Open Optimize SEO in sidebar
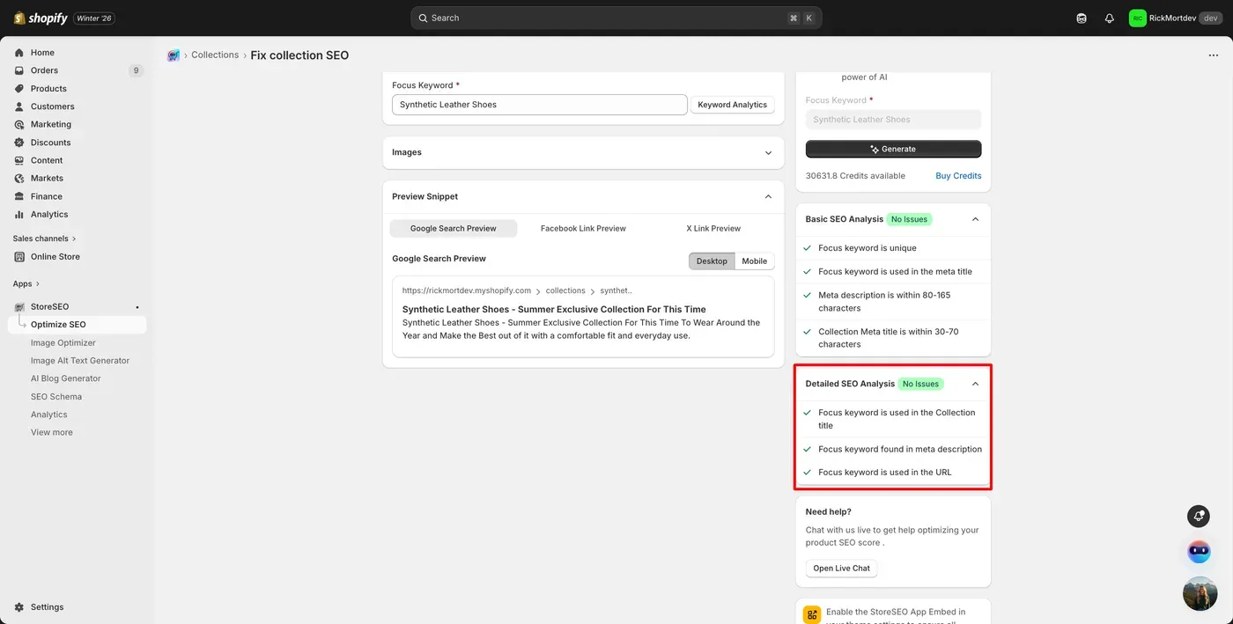Screen dimensions: 1233x624 pos(77,325)
